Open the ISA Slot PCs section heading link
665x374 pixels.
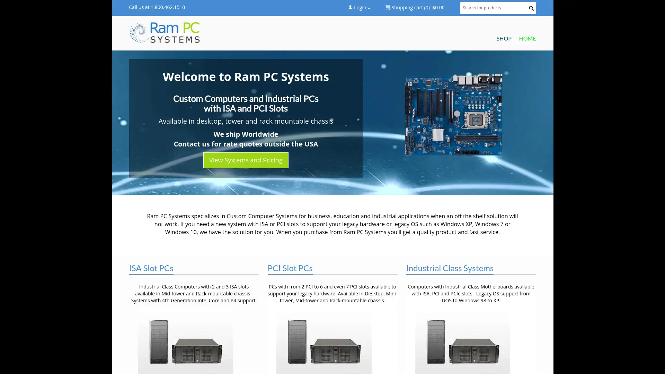[x=151, y=268]
